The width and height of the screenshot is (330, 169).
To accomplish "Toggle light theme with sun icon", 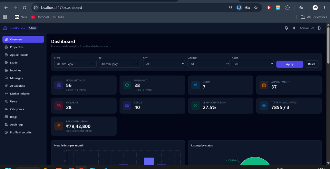I will click(294, 28).
